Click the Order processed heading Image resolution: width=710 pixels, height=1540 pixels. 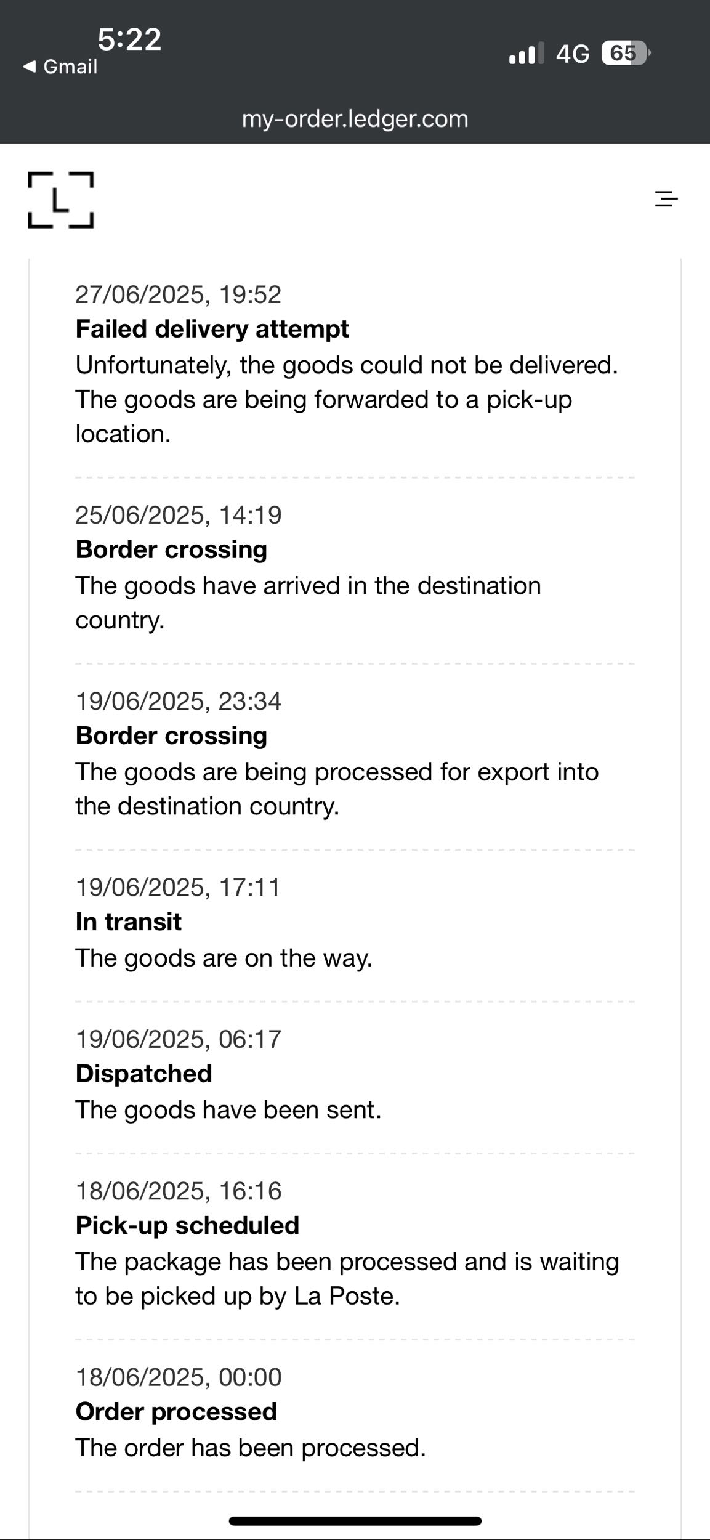tap(176, 1411)
